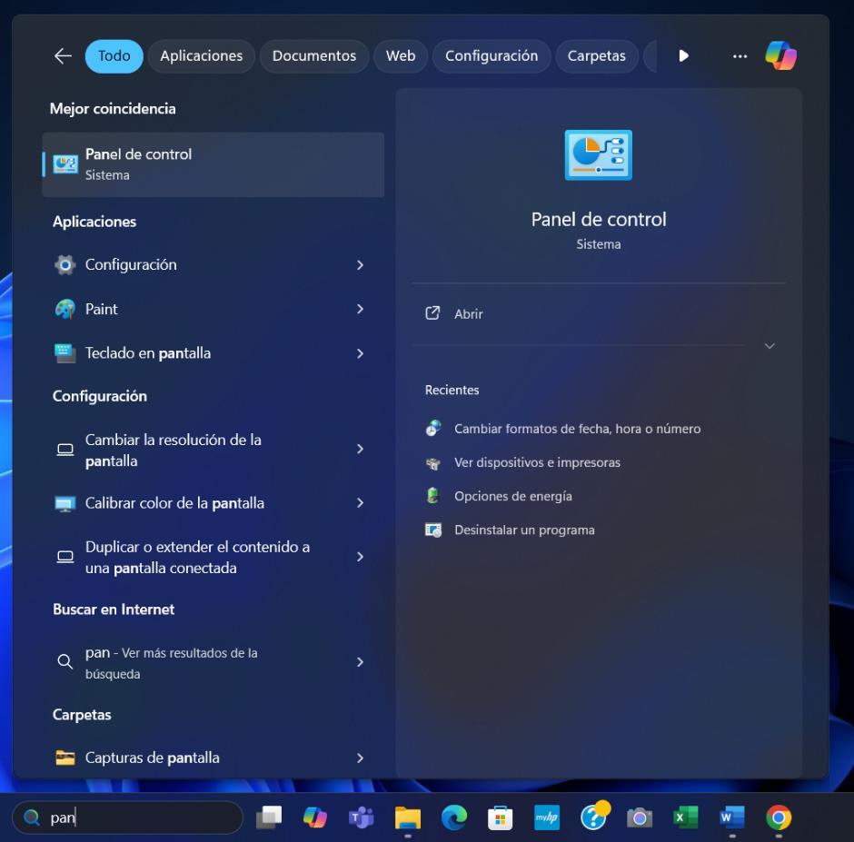Expand more actions chevron below Abrir
This screenshot has width=854, height=842.
coord(769,346)
